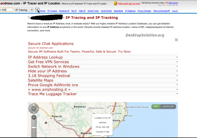Click the Get more lookups link

173,3
